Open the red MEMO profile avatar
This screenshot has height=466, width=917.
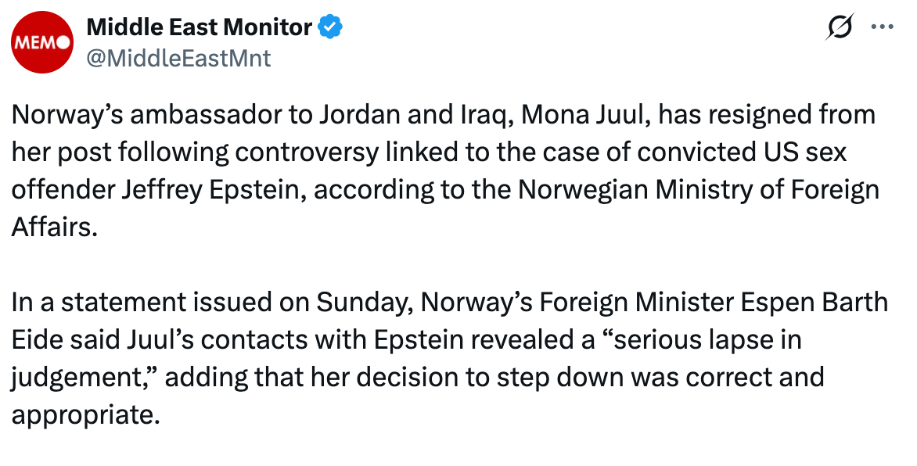(x=42, y=42)
